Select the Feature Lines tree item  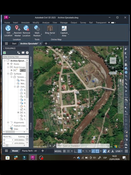click(20, 126)
